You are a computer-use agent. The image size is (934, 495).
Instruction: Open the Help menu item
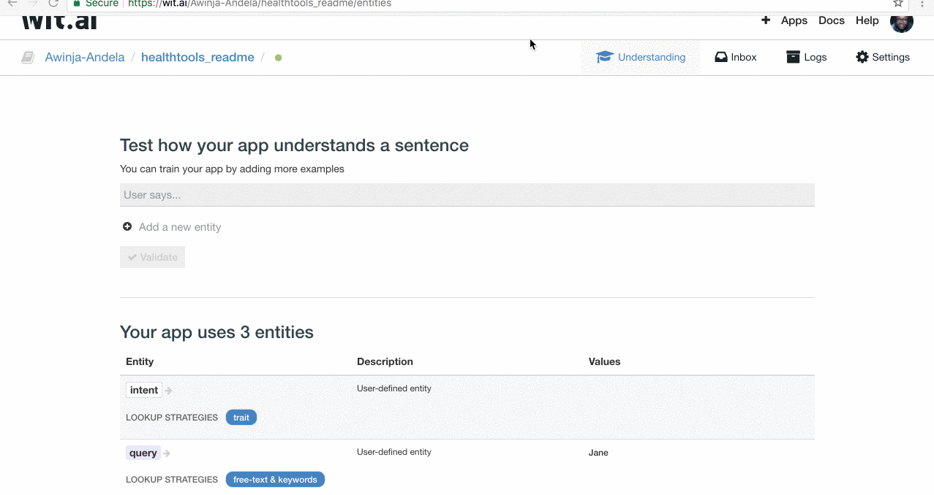click(867, 20)
